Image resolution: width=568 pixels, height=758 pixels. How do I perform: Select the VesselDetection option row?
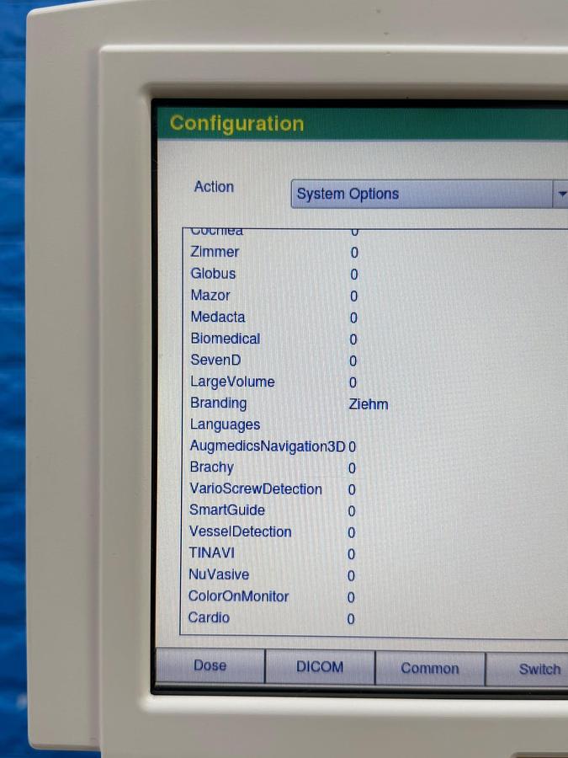(374, 532)
